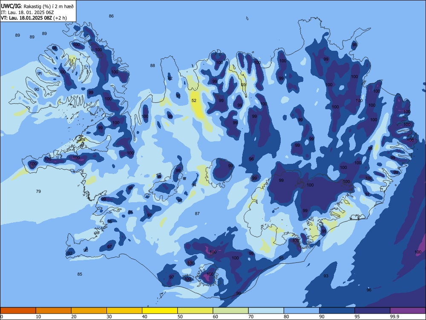The image size is (426, 320).
Task: Click the light blue 80–90 legend swatch
Action: tap(302, 311)
